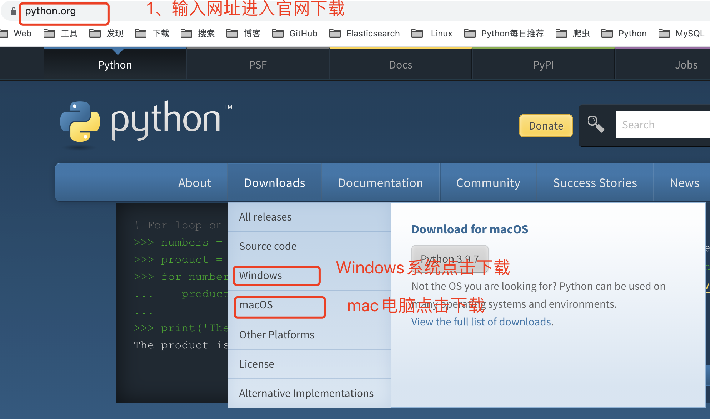This screenshot has height=419, width=710.
Task: Choose Alternative Implementations in Downloads menu
Action: 309,393
